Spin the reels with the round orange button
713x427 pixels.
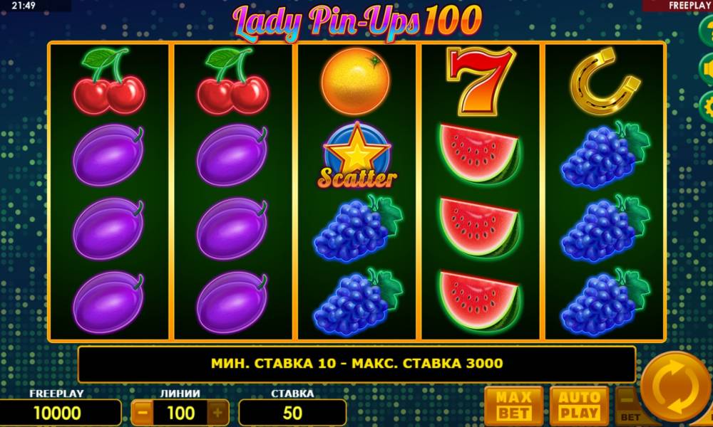tap(675, 389)
